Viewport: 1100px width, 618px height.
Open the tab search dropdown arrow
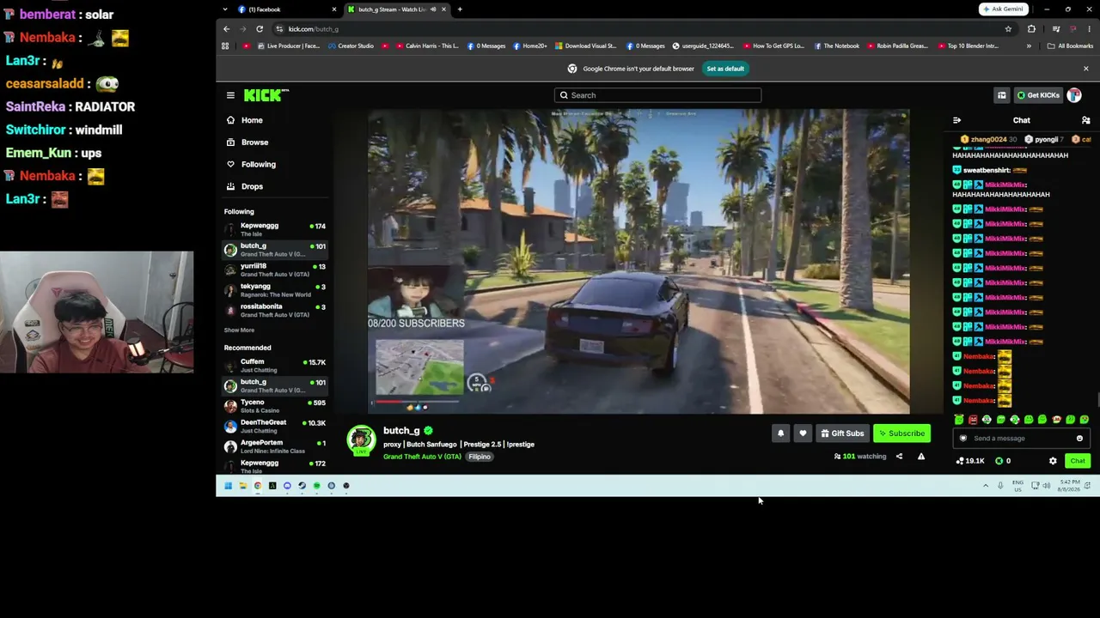[x=225, y=9]
